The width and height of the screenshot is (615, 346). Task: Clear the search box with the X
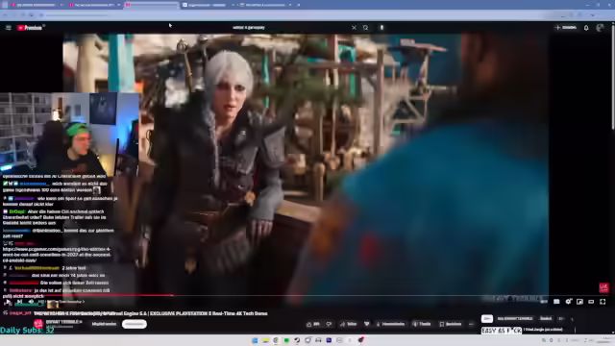354,28
